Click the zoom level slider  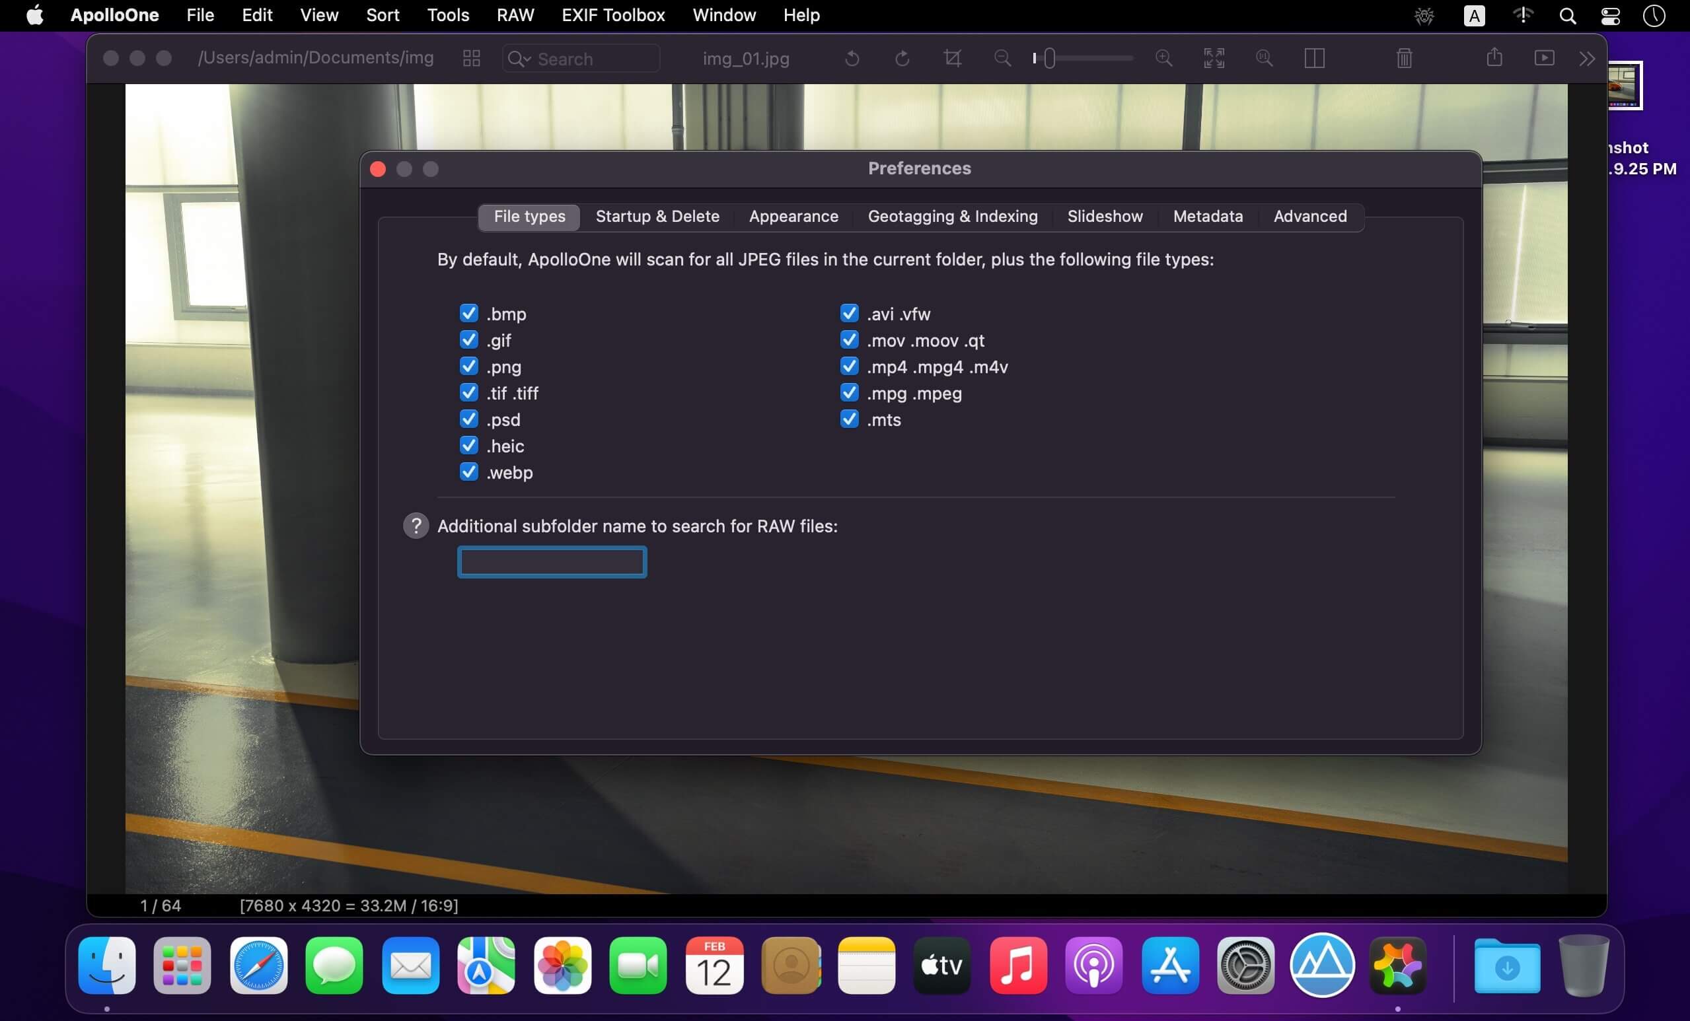coord(1084,59)
